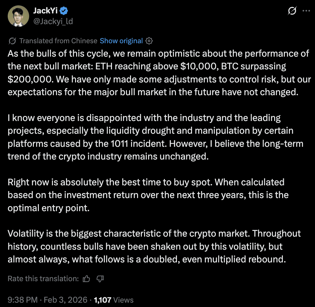Click the paragraph about buying spot now
The height and width of the screenshot is (307, 315).
[x=147, y=195]
